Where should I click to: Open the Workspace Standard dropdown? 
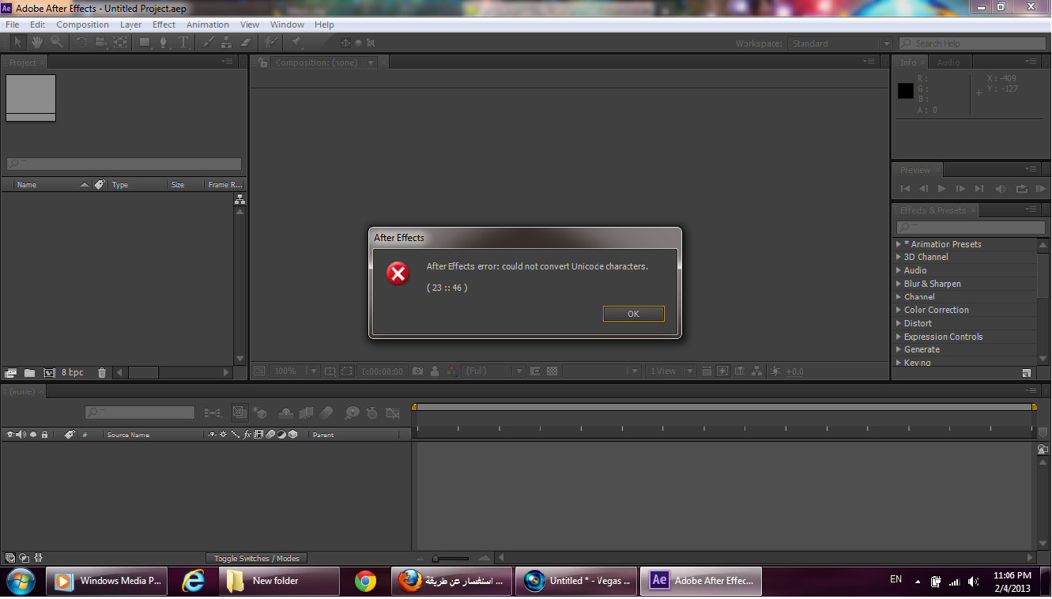[840, 43]
